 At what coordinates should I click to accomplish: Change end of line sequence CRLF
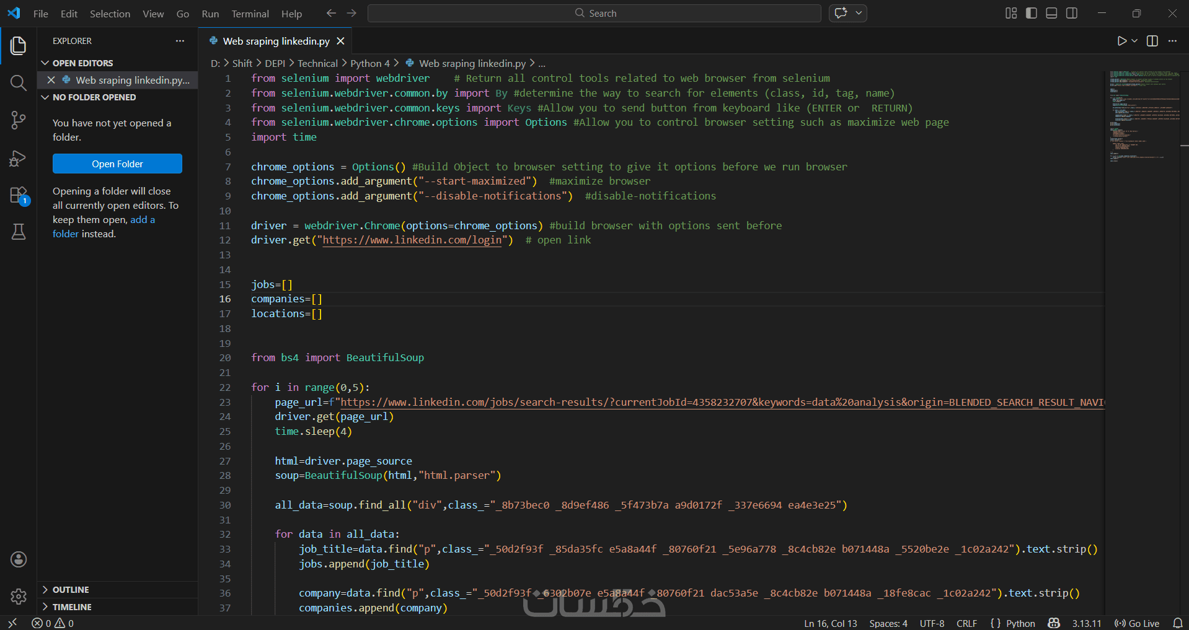pyautogui.click(x=966, y=623)
